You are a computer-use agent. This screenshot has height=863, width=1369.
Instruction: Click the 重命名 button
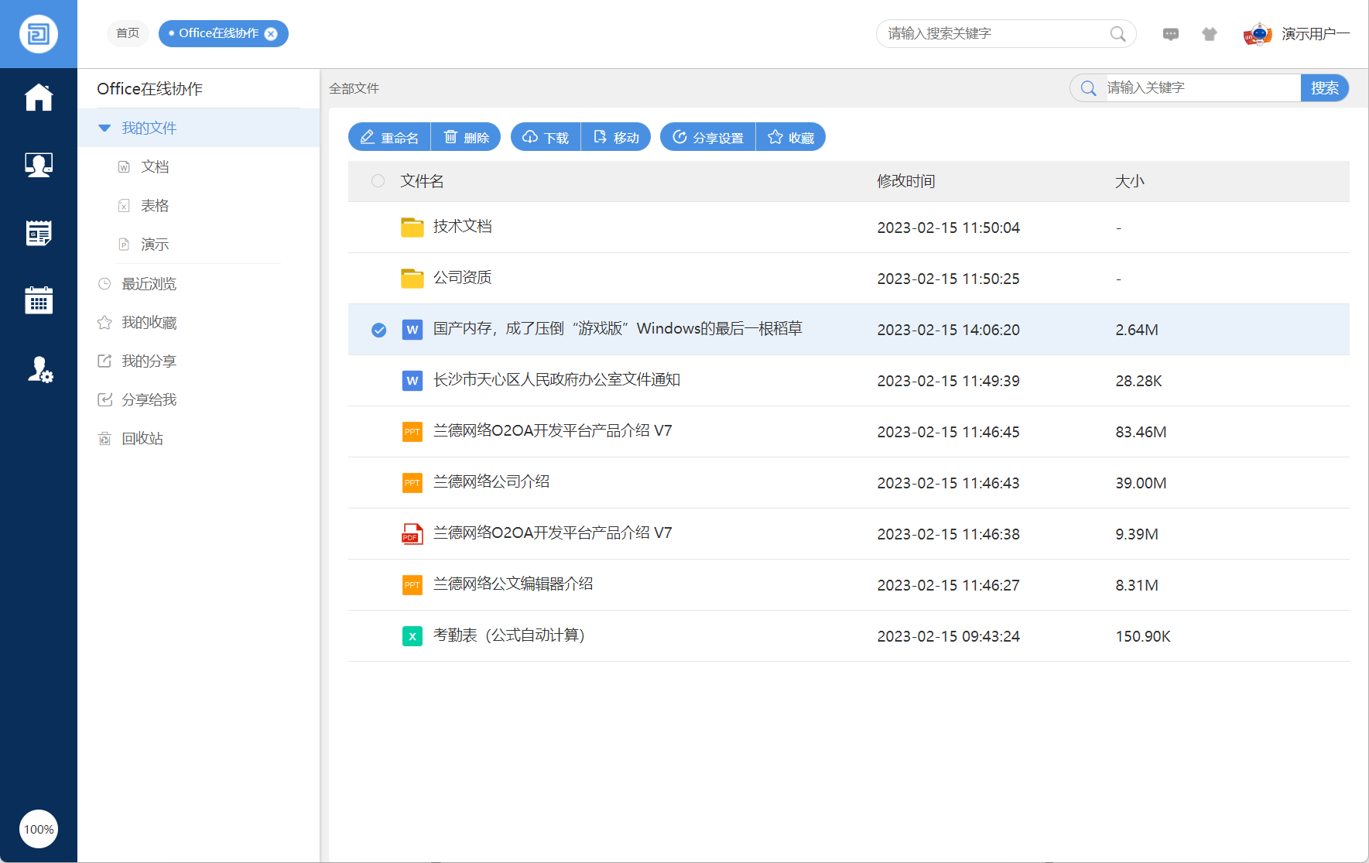389,138
